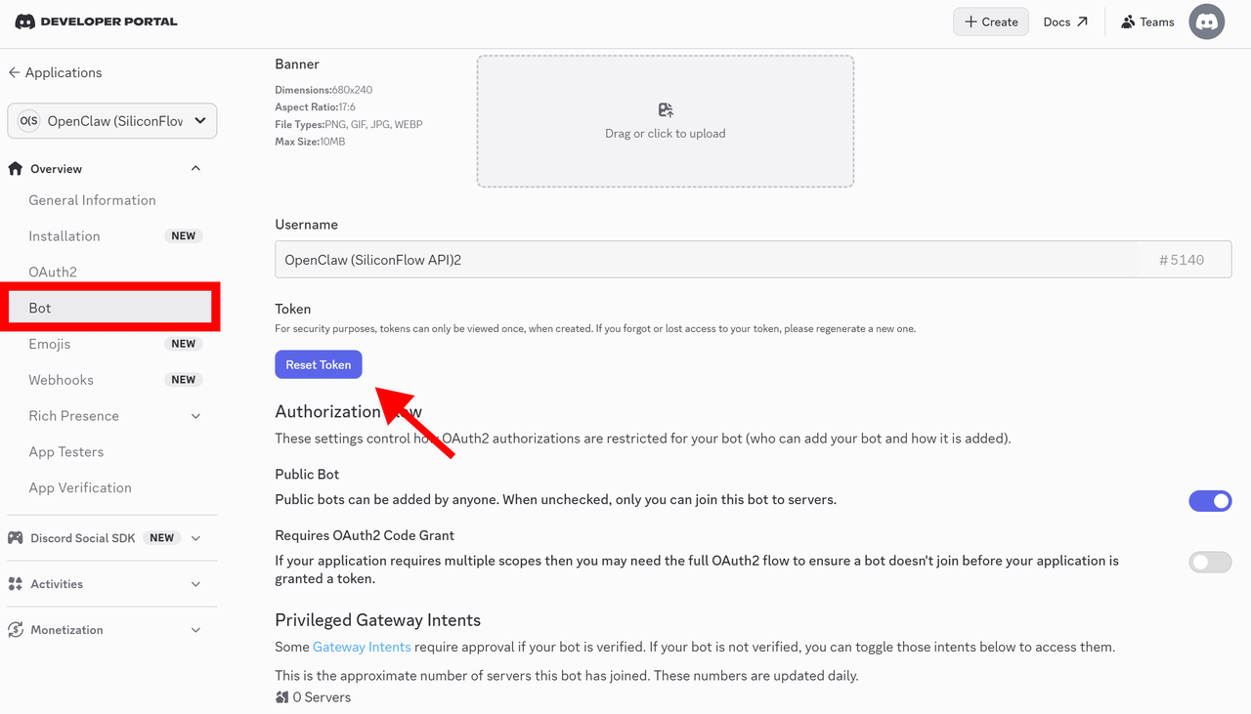Click the OpenClaw application avatar icon
The height and width of the screenshot is (714, 1251).
click(29, 121)
